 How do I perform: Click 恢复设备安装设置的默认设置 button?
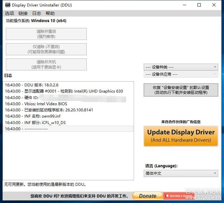pos(181,90)
